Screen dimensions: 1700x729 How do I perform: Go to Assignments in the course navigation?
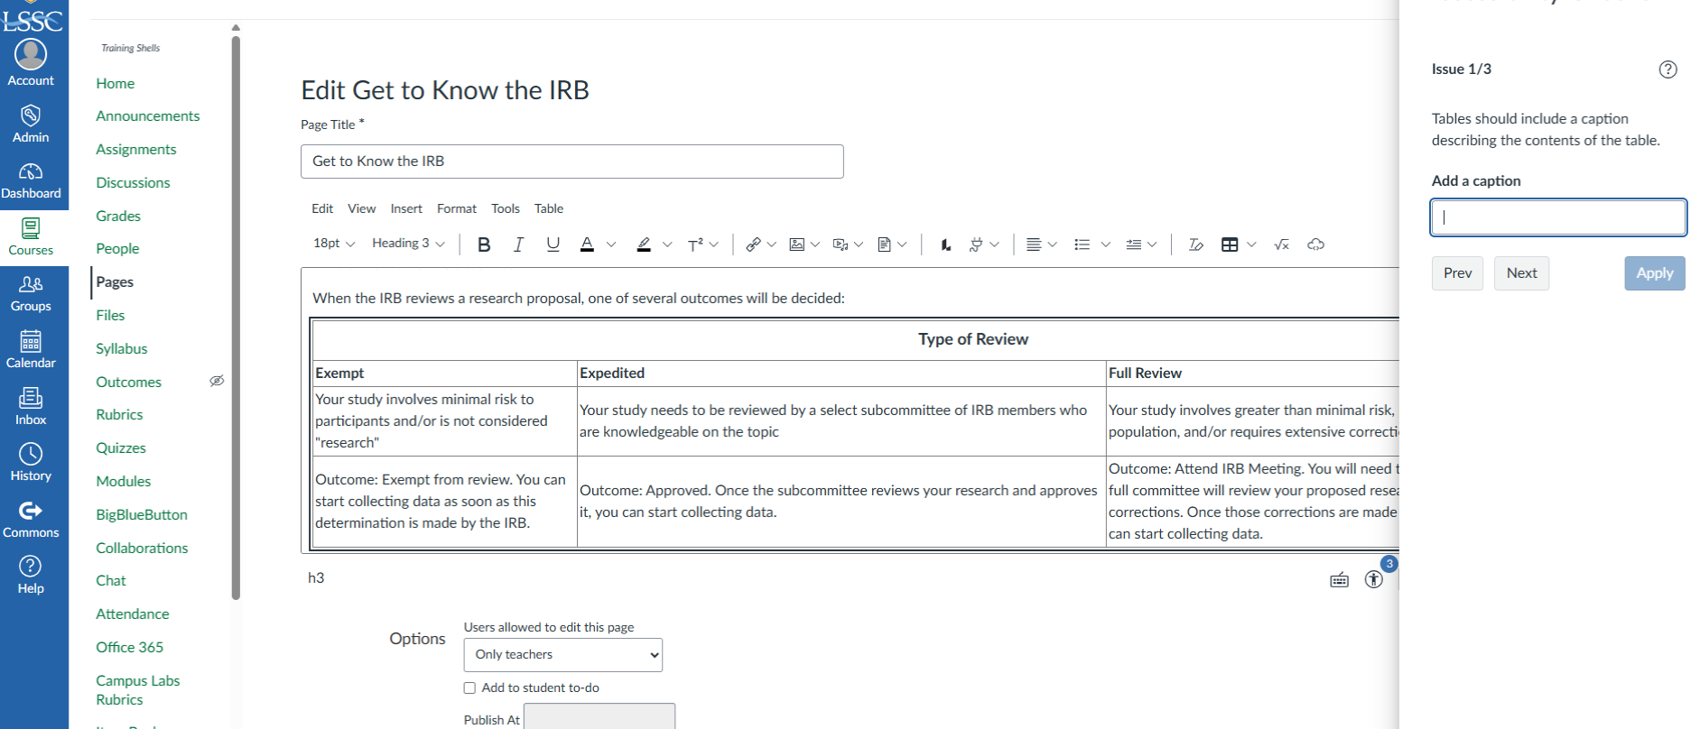[136, 150]
